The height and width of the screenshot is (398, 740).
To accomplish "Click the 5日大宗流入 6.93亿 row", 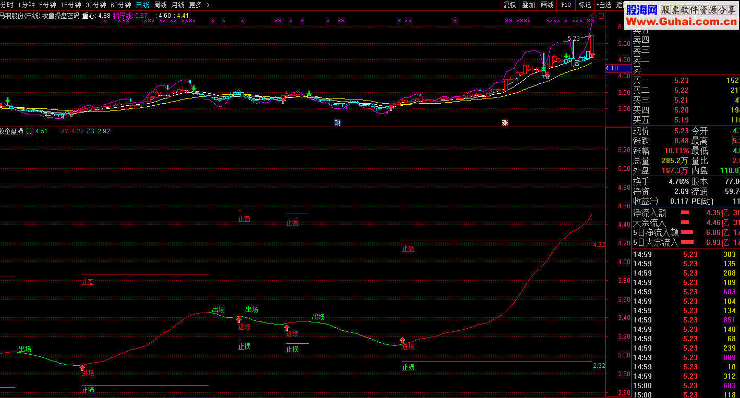I will click(686, 242).
